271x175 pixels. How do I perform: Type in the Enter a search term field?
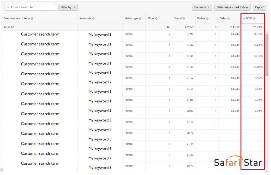(33, 7)
